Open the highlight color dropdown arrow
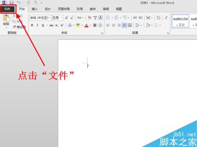The width and height of the screenshot is (197, 147). coord(82,25)
